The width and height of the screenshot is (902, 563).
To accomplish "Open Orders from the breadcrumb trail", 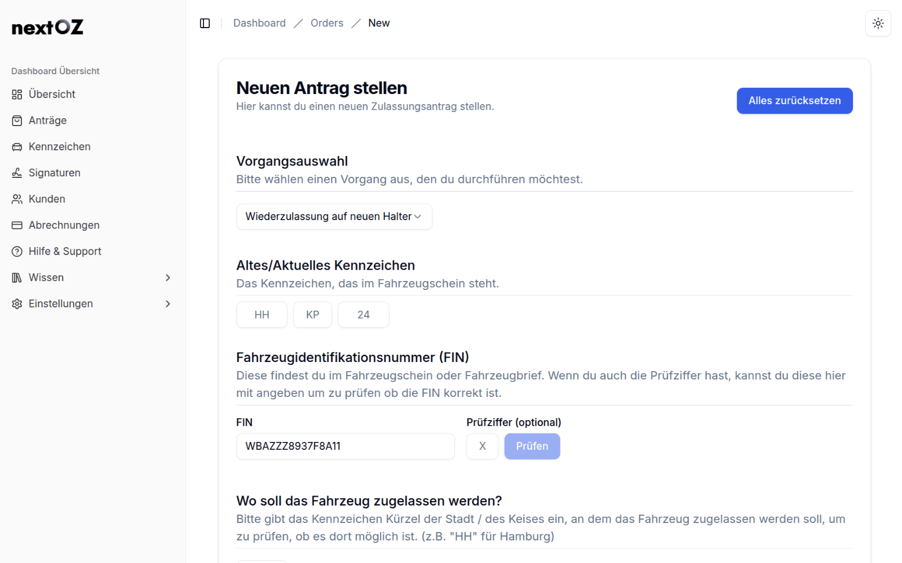I will [326, 23].
